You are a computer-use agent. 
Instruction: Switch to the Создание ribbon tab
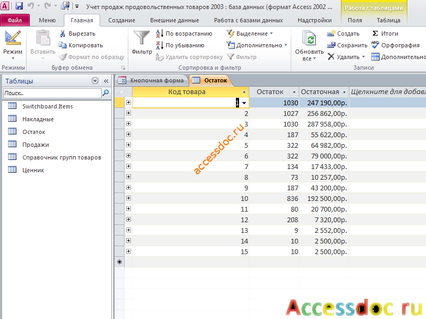(121, 20)
